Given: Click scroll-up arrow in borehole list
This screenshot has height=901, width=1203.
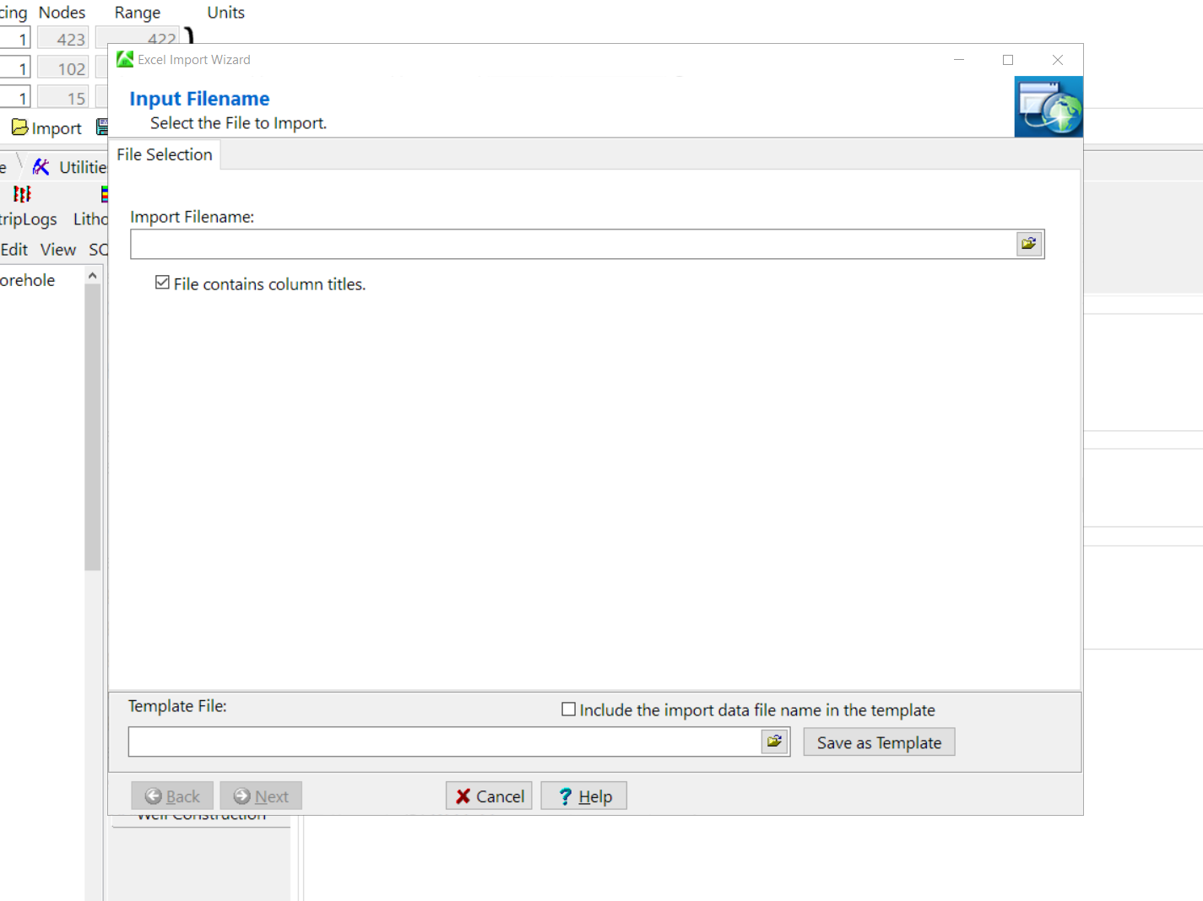Looking at the screenshot, I should pyautogui.click(x=93, y=276).
